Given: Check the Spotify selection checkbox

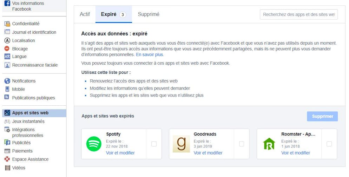Looking at the screenshot, I should [x=154, y=144].
